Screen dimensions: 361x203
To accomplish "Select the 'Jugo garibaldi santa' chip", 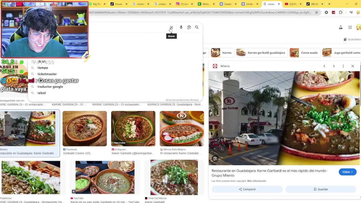I will pos(342,53).
